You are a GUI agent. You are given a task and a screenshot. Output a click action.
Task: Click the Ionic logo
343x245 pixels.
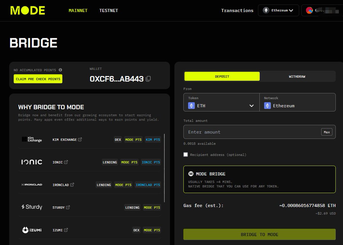32,162
